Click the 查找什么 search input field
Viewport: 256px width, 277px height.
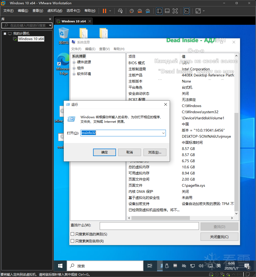click(x=149, y=226)
